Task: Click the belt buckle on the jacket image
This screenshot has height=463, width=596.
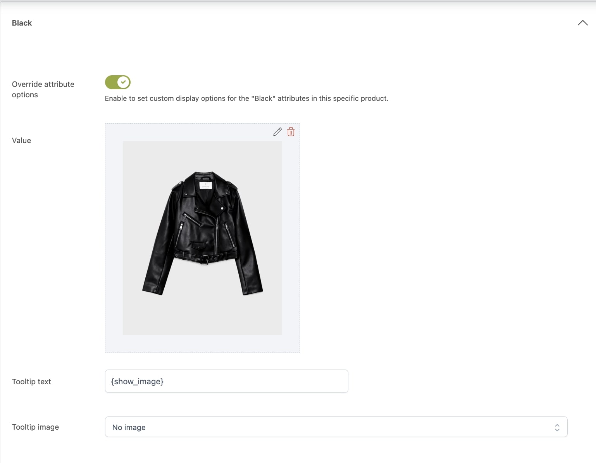Action: pos(205,259)
